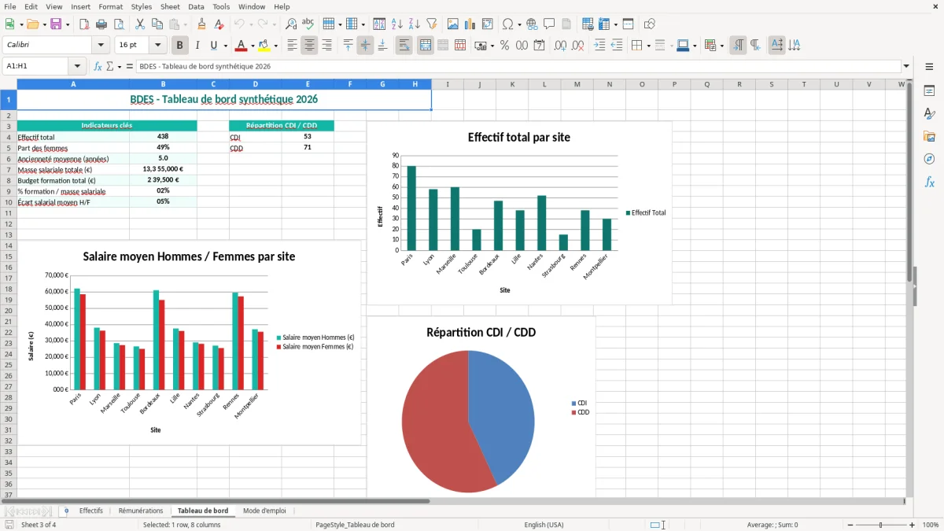Open the Font Color dropdown arrow
This screenshot has height=531, width=944.
253,46
